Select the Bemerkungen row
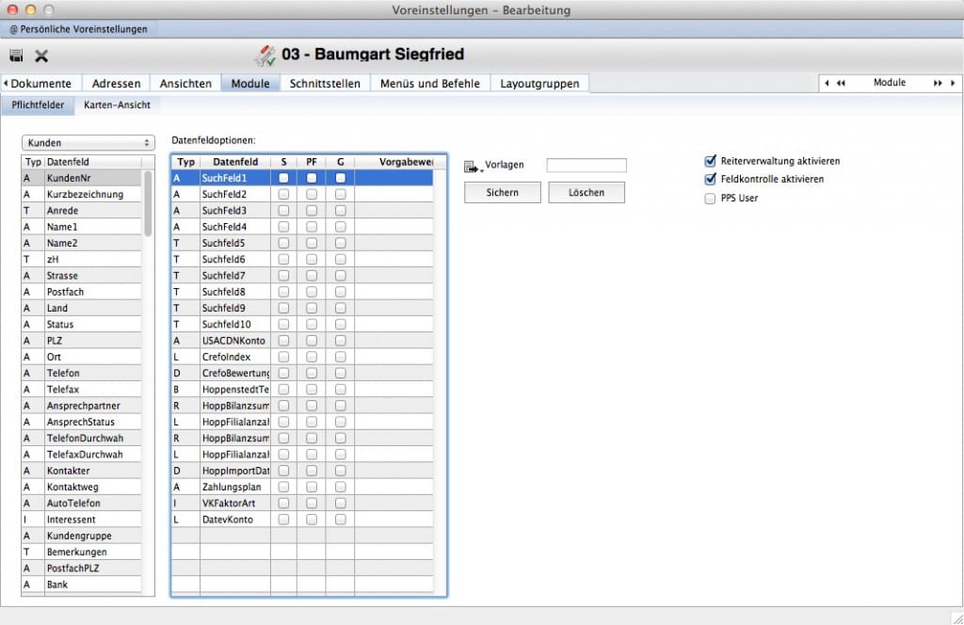The width and height of the screenshot is (964, 625). [x=81, y=552]
